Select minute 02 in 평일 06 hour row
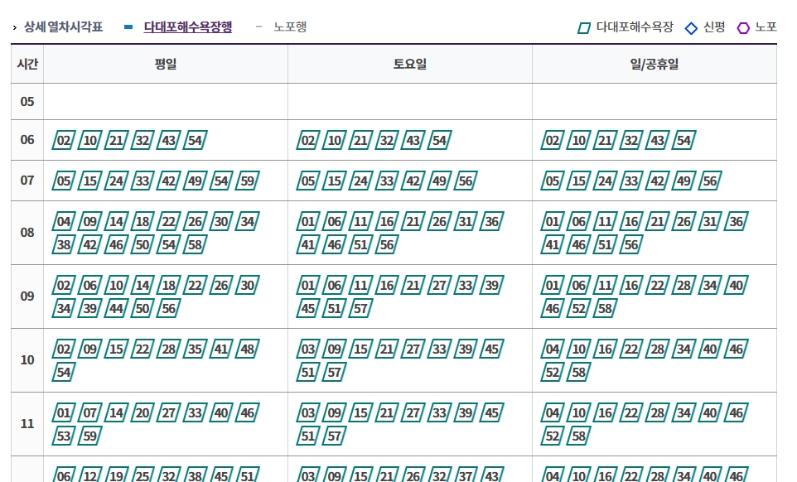The height and width of the screenshot is (482, 797). pos(64,140)
